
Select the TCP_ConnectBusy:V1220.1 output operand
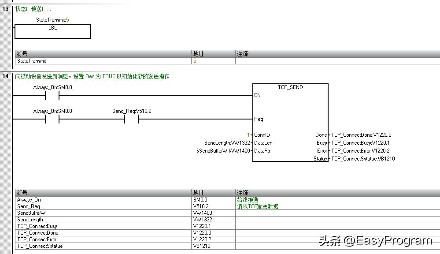pyautogui.click(x=361, y=143)
